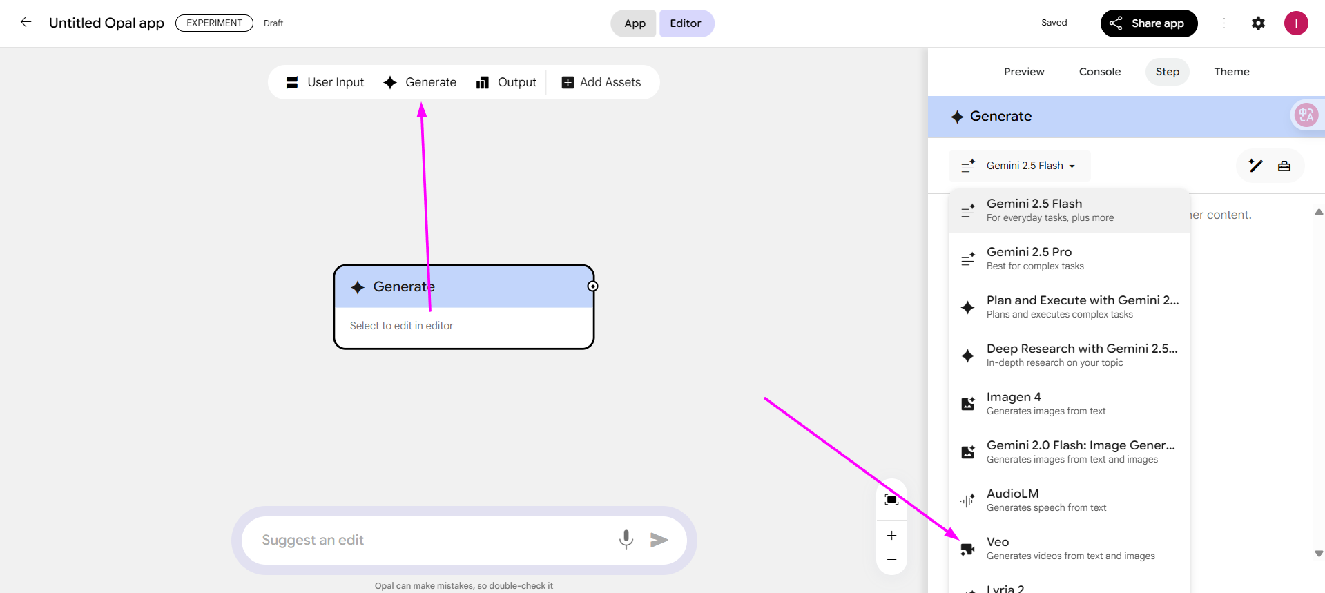Screen dimensions: 1325x593
Task: Click 'Select to edit in editor' text
Action: coord(401,326)
